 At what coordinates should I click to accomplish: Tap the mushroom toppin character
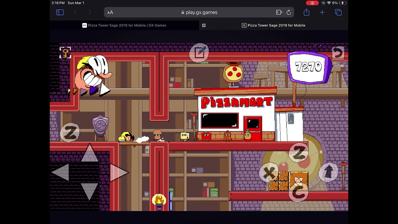tap(157, 135)
